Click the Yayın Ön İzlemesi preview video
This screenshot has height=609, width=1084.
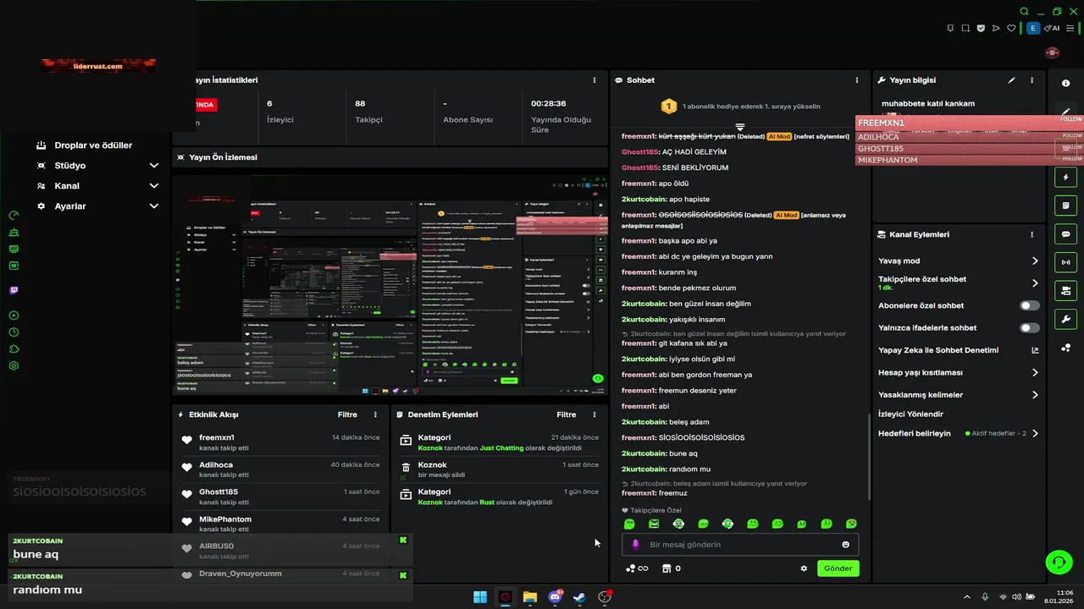[390, 285]
